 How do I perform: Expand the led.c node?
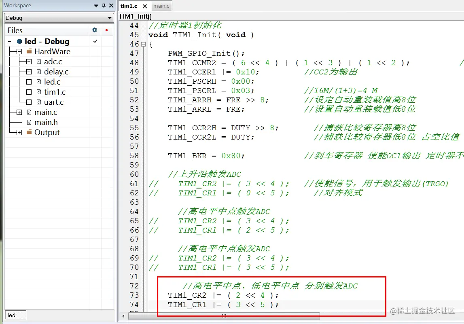click(29, 82)
